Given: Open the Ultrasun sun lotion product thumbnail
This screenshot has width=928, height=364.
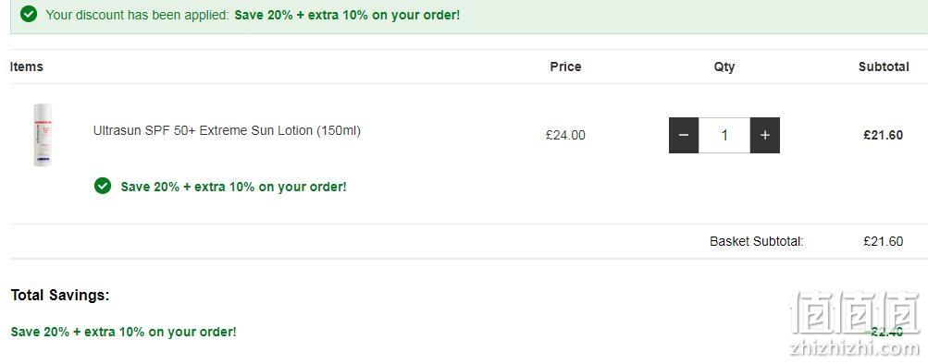Looking at the screenshot, I should pos(43,135).
